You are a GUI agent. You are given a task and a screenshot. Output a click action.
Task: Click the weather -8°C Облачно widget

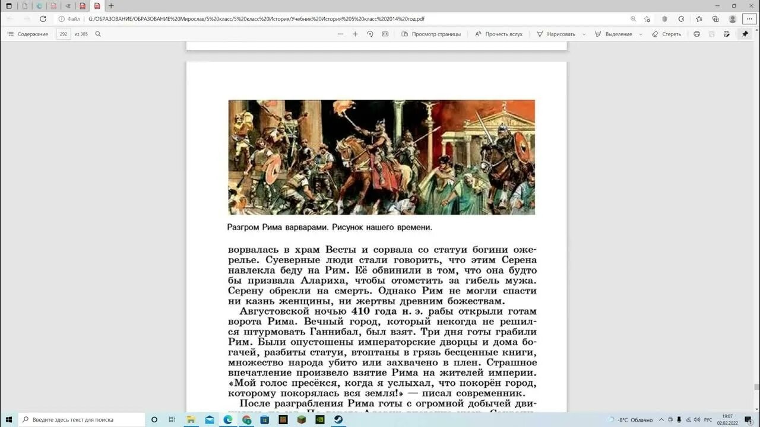tap(630, 420)
